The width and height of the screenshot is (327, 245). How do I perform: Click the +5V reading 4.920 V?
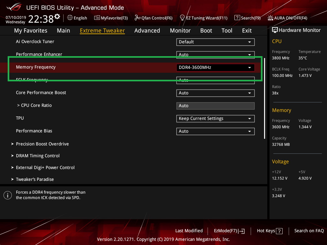(x=305, y=178)
